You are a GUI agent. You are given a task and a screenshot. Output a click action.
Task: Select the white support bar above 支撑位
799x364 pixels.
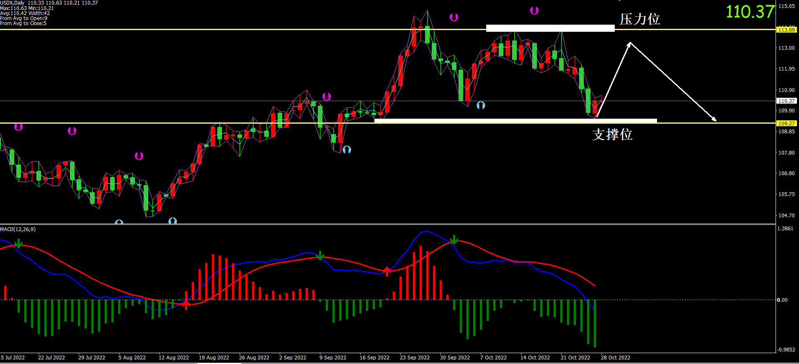(515, 120)
